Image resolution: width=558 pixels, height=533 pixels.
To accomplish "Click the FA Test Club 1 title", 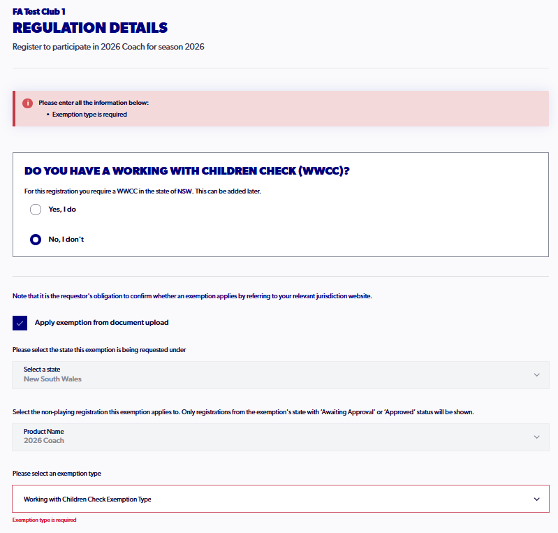I will tap(39, 12).
